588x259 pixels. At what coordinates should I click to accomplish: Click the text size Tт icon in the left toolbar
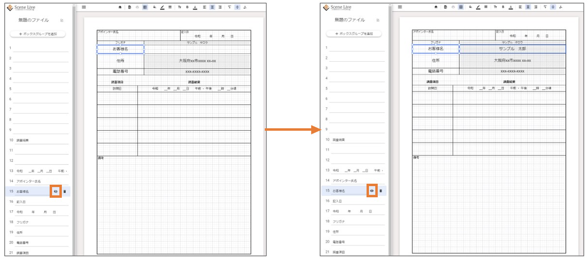click(179, 7)
